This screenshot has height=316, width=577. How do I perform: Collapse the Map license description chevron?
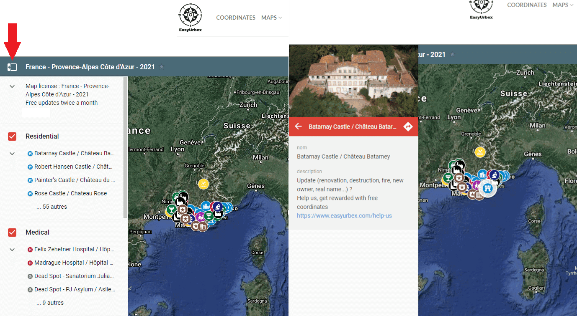tap(12, 86)
